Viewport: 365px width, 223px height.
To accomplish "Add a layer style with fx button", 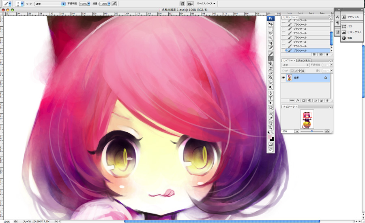I will [x=298, y=101].
